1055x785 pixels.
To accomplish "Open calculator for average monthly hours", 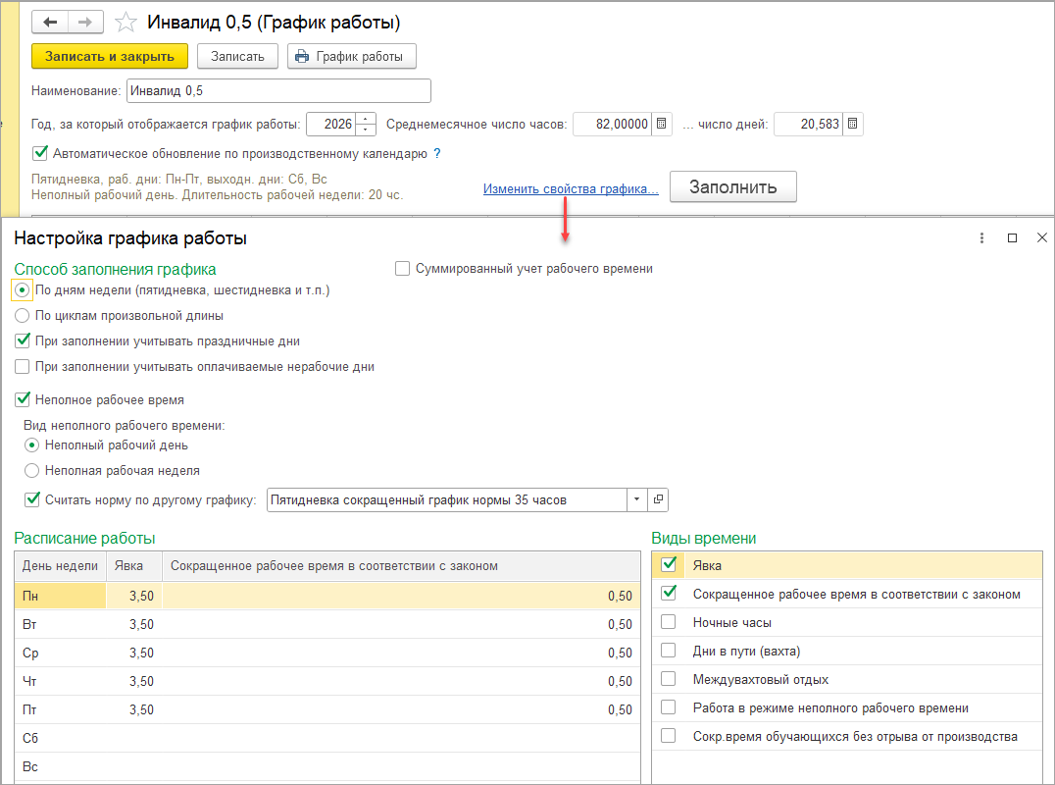I will click(x=662, y=125).
